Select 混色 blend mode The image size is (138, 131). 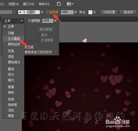(13, 110)
